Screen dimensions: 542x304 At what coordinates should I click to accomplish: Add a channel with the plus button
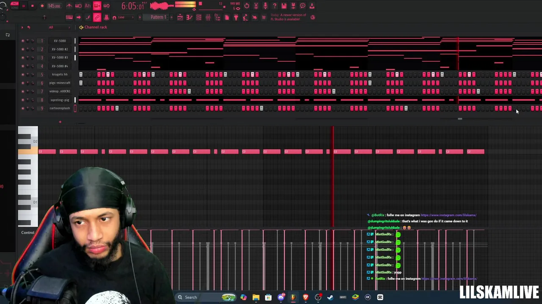60,122
